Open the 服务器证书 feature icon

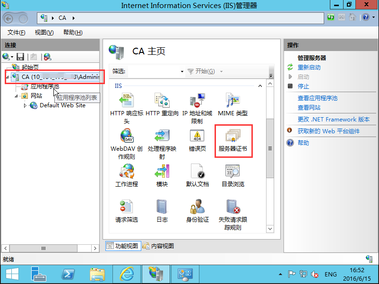[233, 139]
